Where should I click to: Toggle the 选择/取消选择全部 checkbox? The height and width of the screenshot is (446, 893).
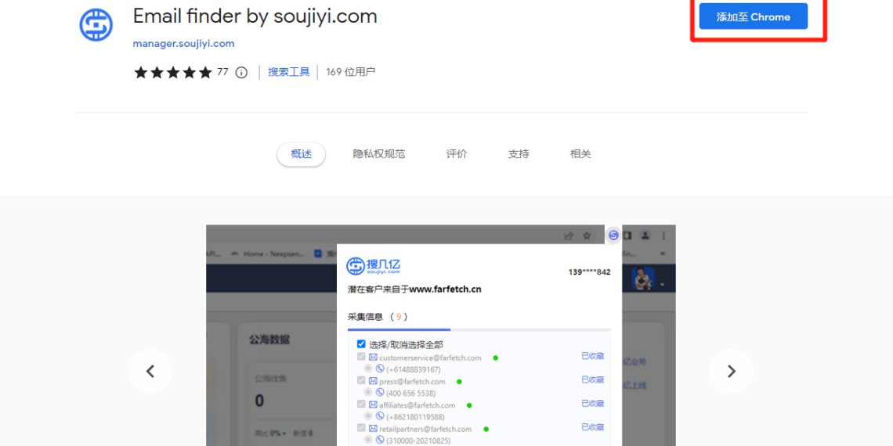pos(361,343)
